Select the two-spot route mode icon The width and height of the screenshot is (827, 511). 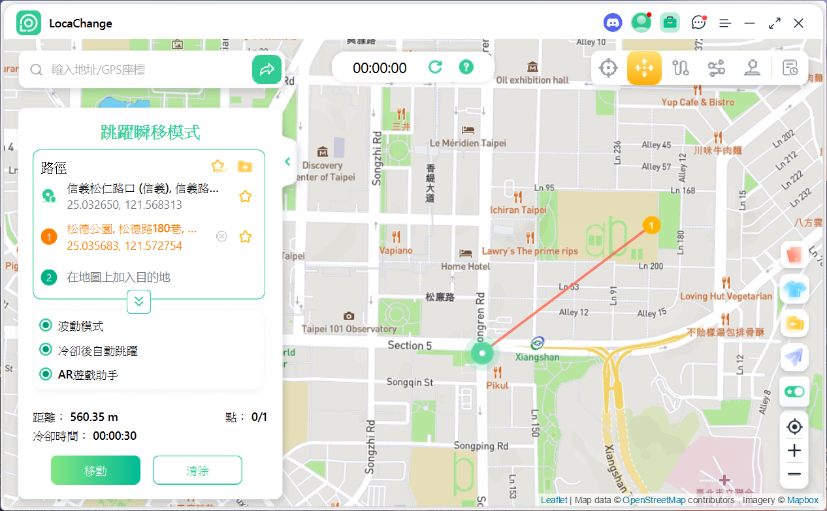(681, 68)
